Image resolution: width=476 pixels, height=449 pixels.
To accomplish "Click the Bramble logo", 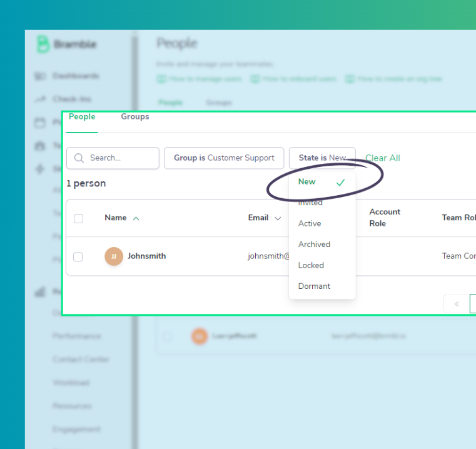I will tap(66, 44).
